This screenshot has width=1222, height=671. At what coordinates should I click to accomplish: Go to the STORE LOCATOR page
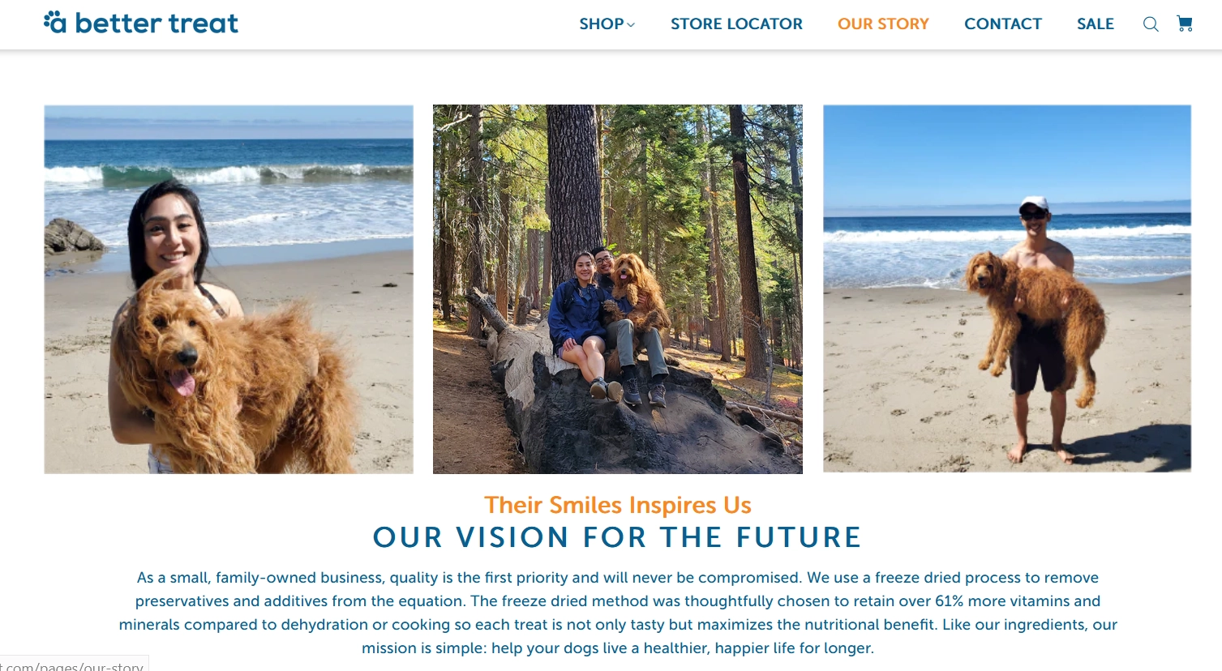click(x=736, y=24)
